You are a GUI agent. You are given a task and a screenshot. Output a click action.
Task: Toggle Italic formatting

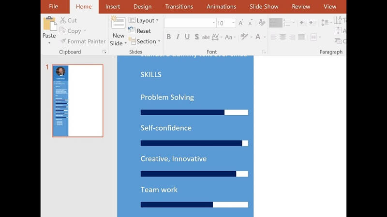tap(178, 37)
